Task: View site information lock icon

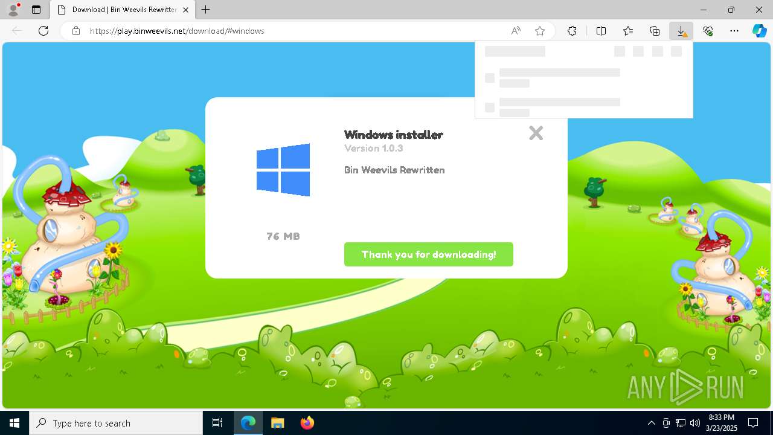Action: [76, 31]
